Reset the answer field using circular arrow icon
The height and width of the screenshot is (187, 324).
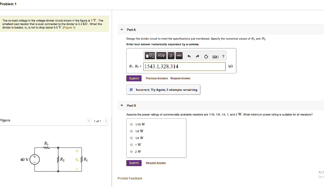[x=206, y=55]
